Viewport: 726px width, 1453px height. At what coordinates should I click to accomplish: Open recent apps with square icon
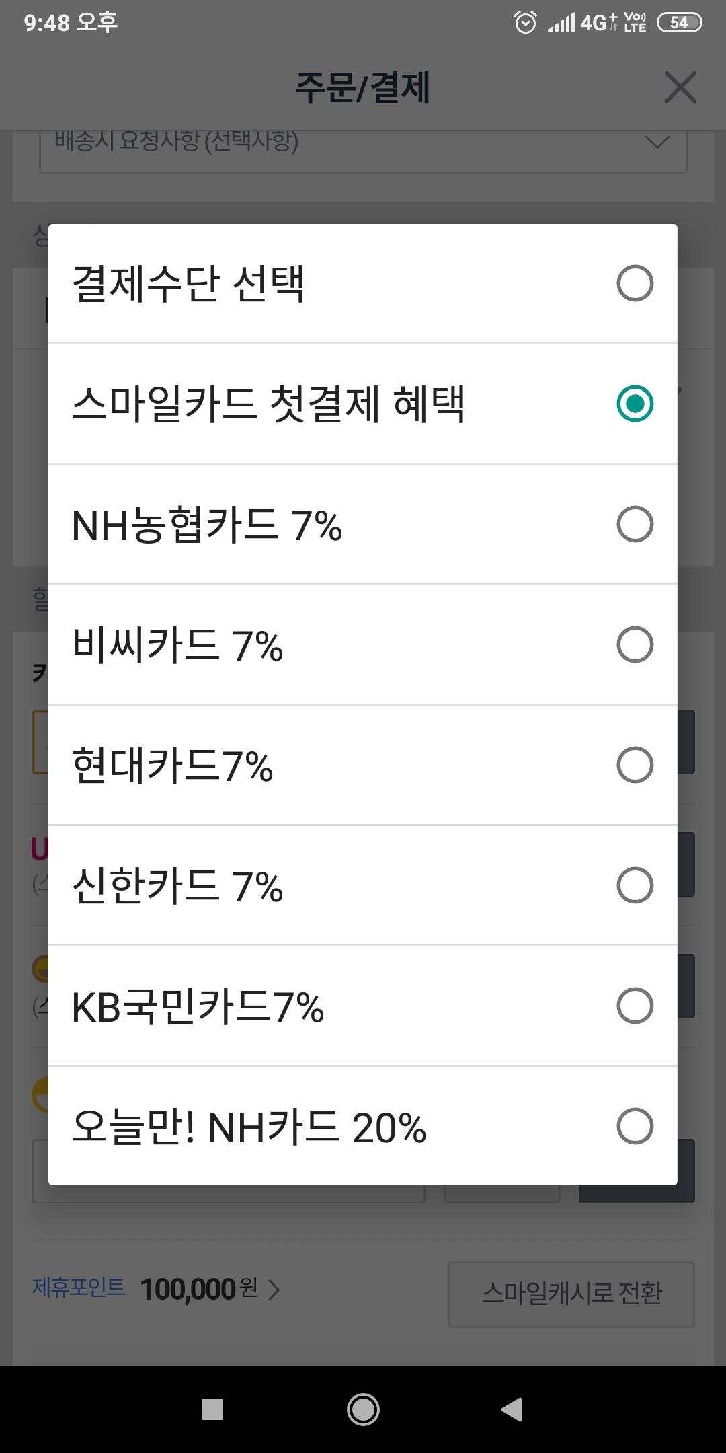[x=212, y=1409]
